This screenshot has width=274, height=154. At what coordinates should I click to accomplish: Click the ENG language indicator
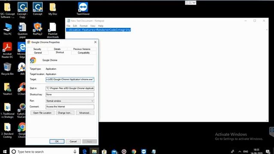pyautogui.click(x=245, y=151)
